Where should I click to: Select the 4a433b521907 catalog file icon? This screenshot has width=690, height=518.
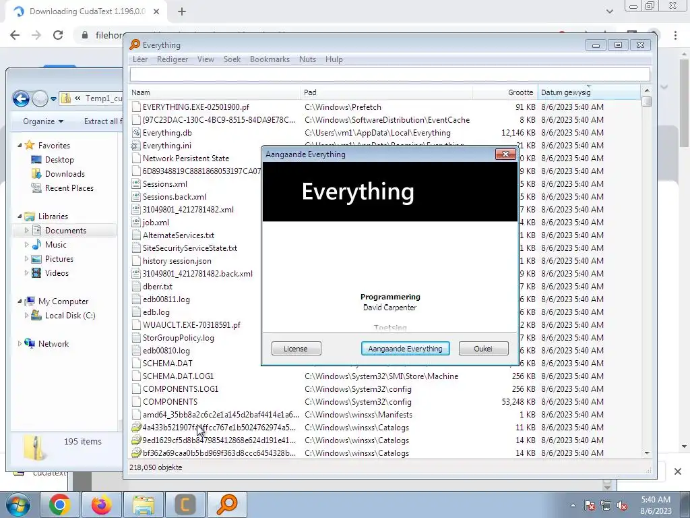(x=136, y=427)
